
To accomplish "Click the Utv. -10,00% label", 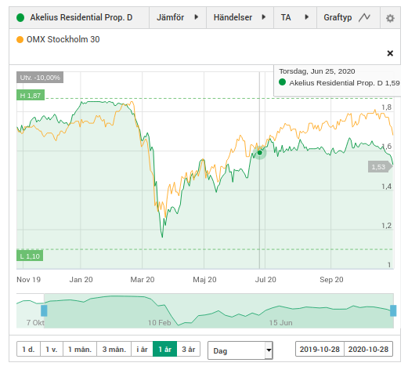I will (40, 78).
